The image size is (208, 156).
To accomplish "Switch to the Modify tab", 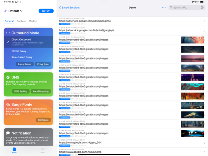I will point(33,21).
